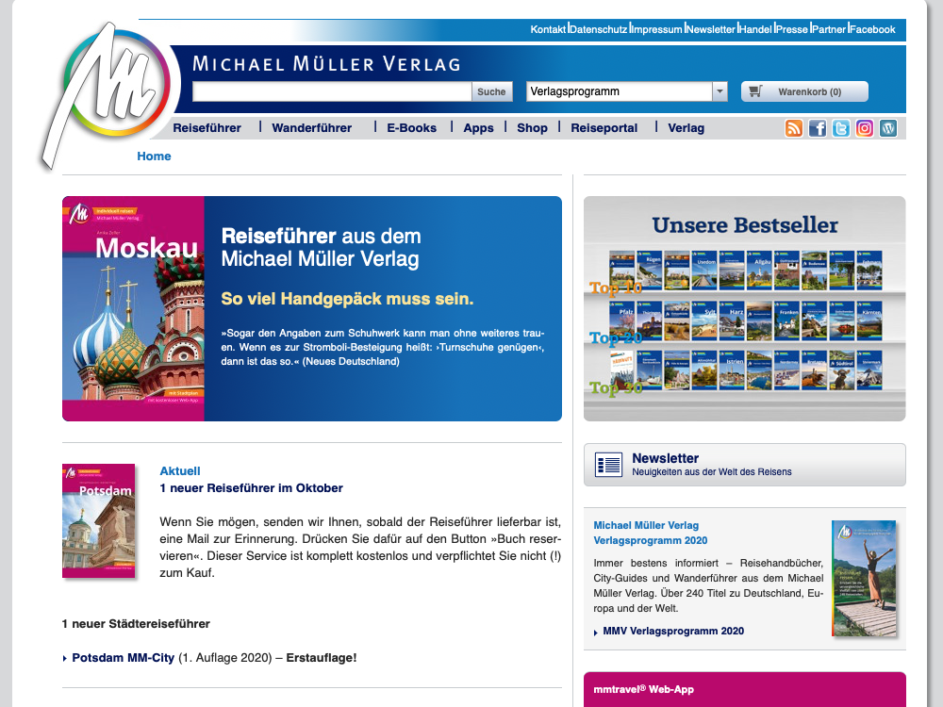Click the arrow bullet before Potsdam MM-City
This screenshot has width=943, height=707.
65,659
